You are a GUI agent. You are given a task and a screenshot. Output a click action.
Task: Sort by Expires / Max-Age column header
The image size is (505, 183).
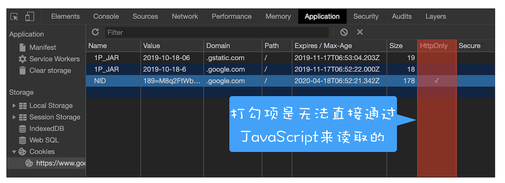coord(323,46)
